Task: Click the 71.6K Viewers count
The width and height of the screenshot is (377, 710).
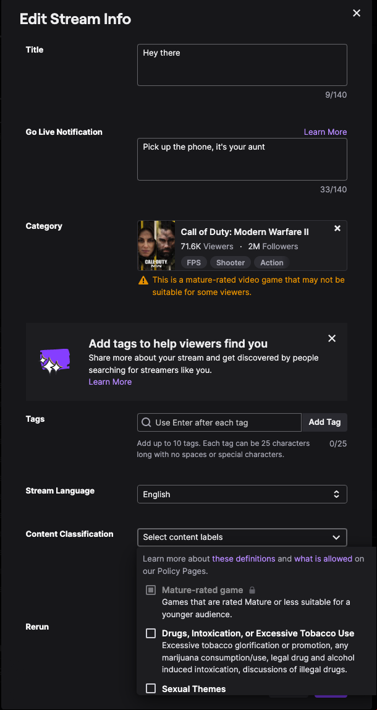Action: tap(207, 246)
